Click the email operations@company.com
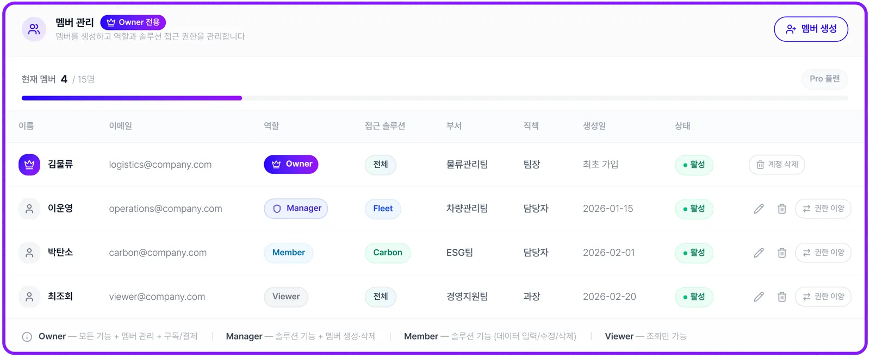 [165, 209]
